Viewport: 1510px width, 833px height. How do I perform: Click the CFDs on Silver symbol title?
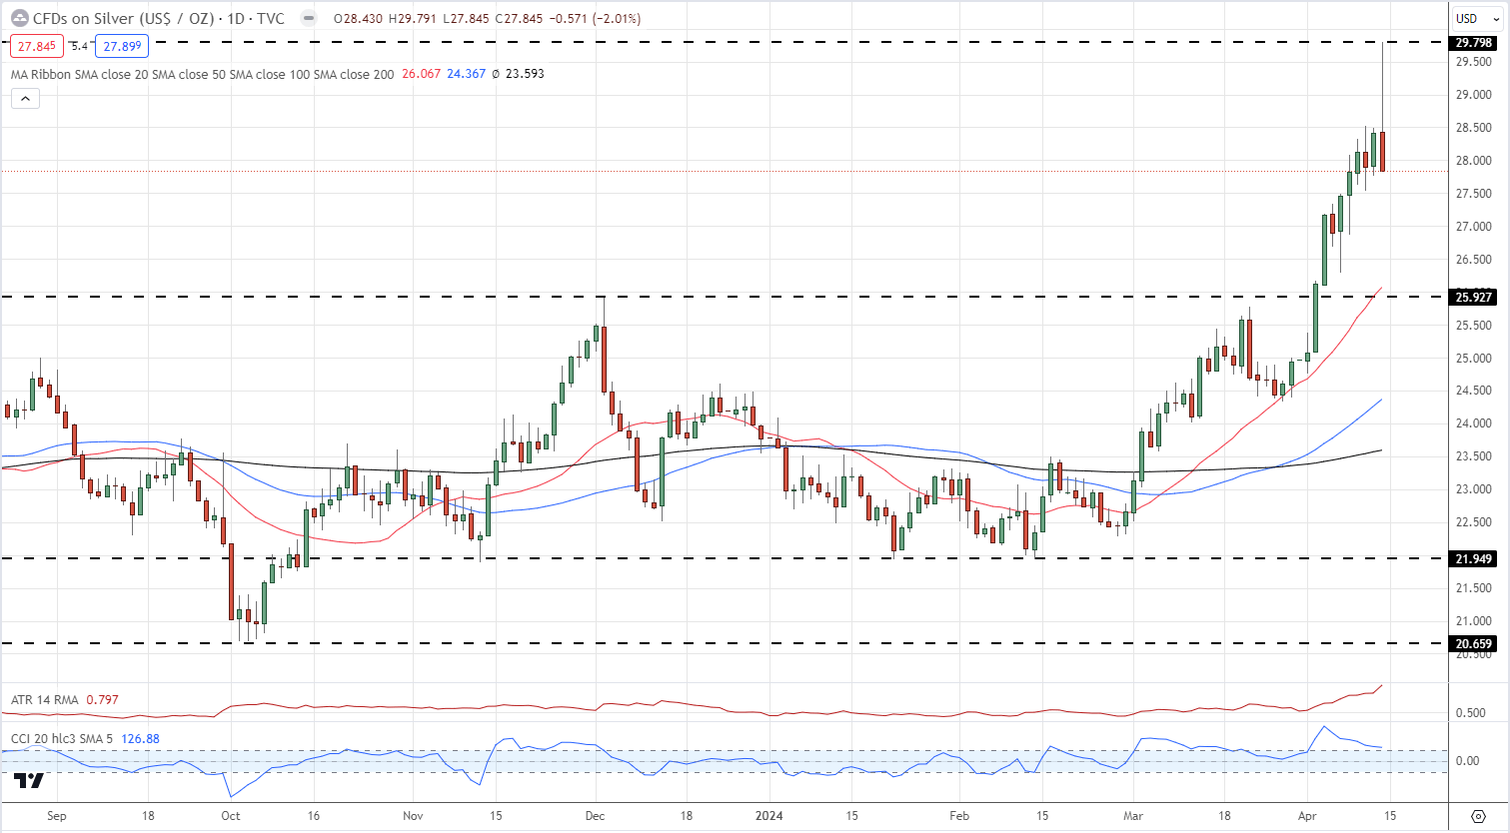159,18
